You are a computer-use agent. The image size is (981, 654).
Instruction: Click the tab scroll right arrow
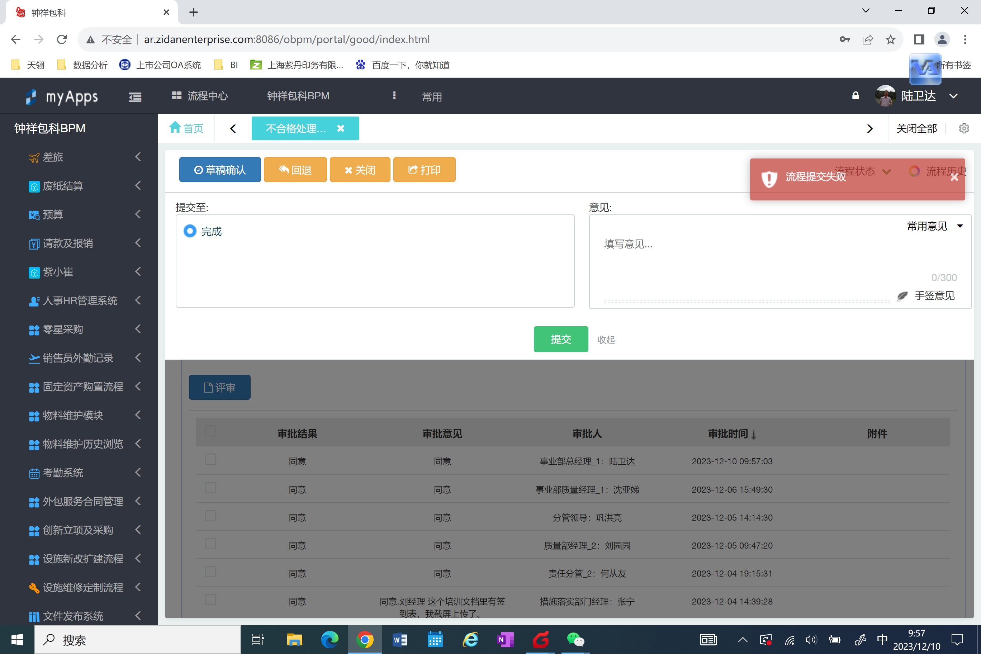[869, 128]
